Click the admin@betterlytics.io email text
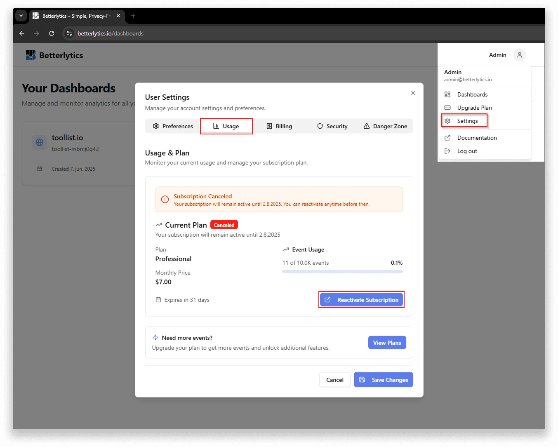 [x=468, y=80]
